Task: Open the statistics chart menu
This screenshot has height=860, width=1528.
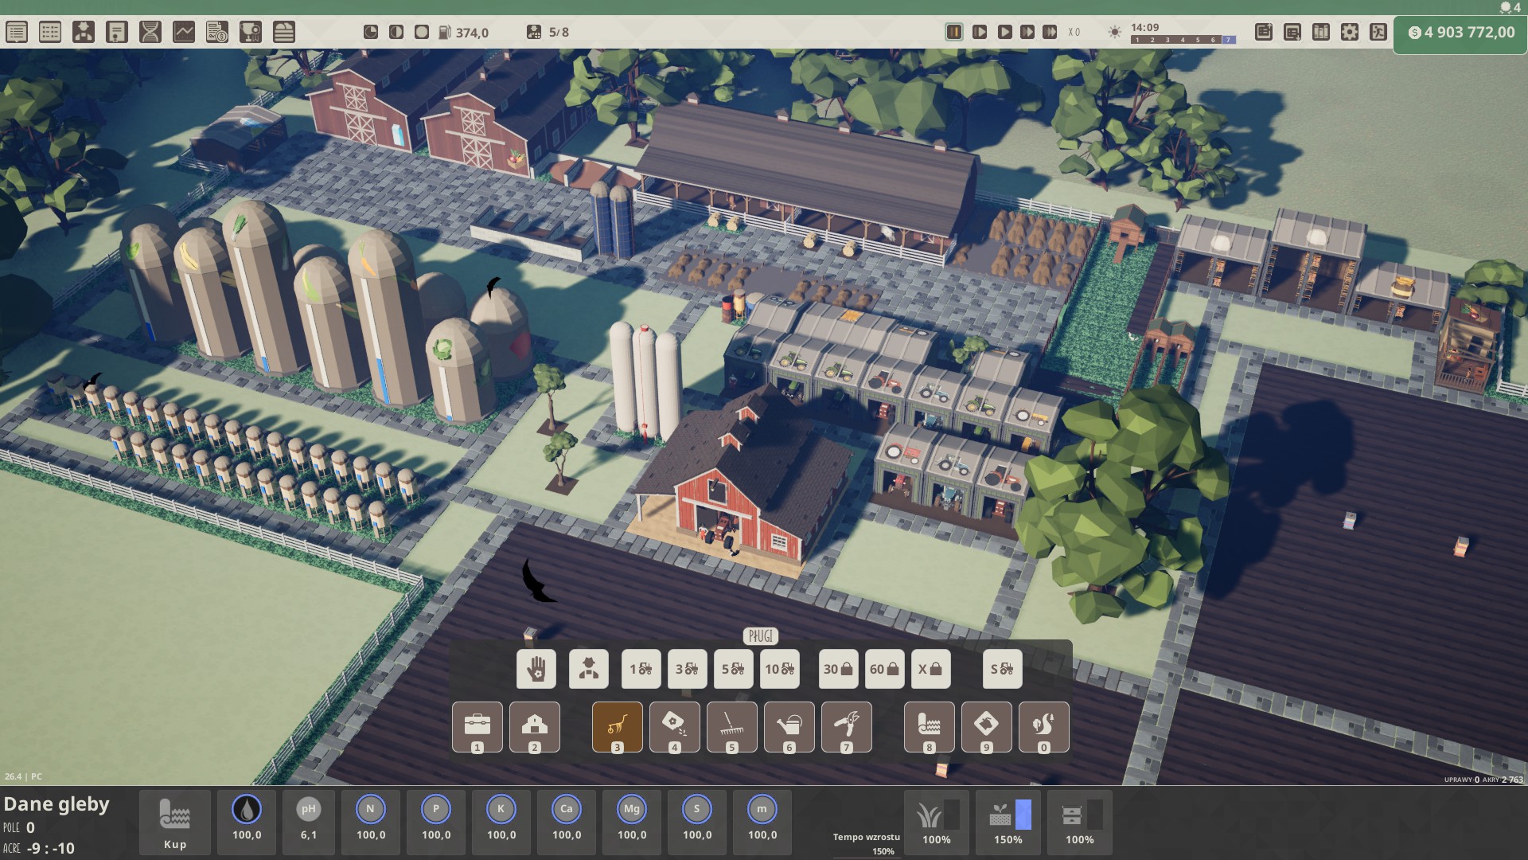Action: coord(184,32)
